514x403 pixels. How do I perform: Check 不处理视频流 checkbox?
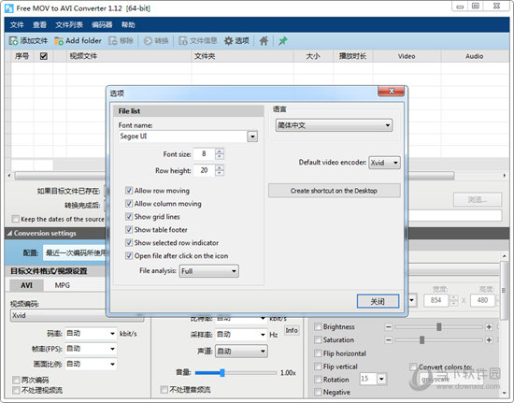tap(16, 390)
